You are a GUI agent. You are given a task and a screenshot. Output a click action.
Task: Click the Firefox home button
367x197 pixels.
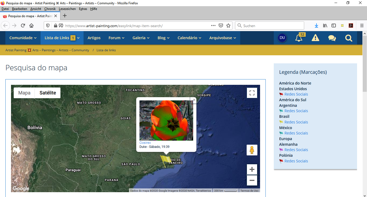coord(31,26)
